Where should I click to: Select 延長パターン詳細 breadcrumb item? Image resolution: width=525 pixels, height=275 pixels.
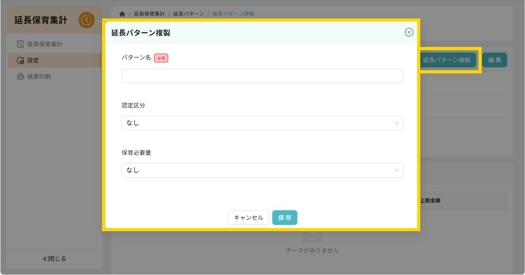[x=233, y=14]
